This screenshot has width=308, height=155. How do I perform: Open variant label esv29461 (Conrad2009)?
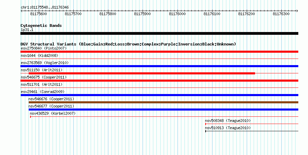pos(43,92)
